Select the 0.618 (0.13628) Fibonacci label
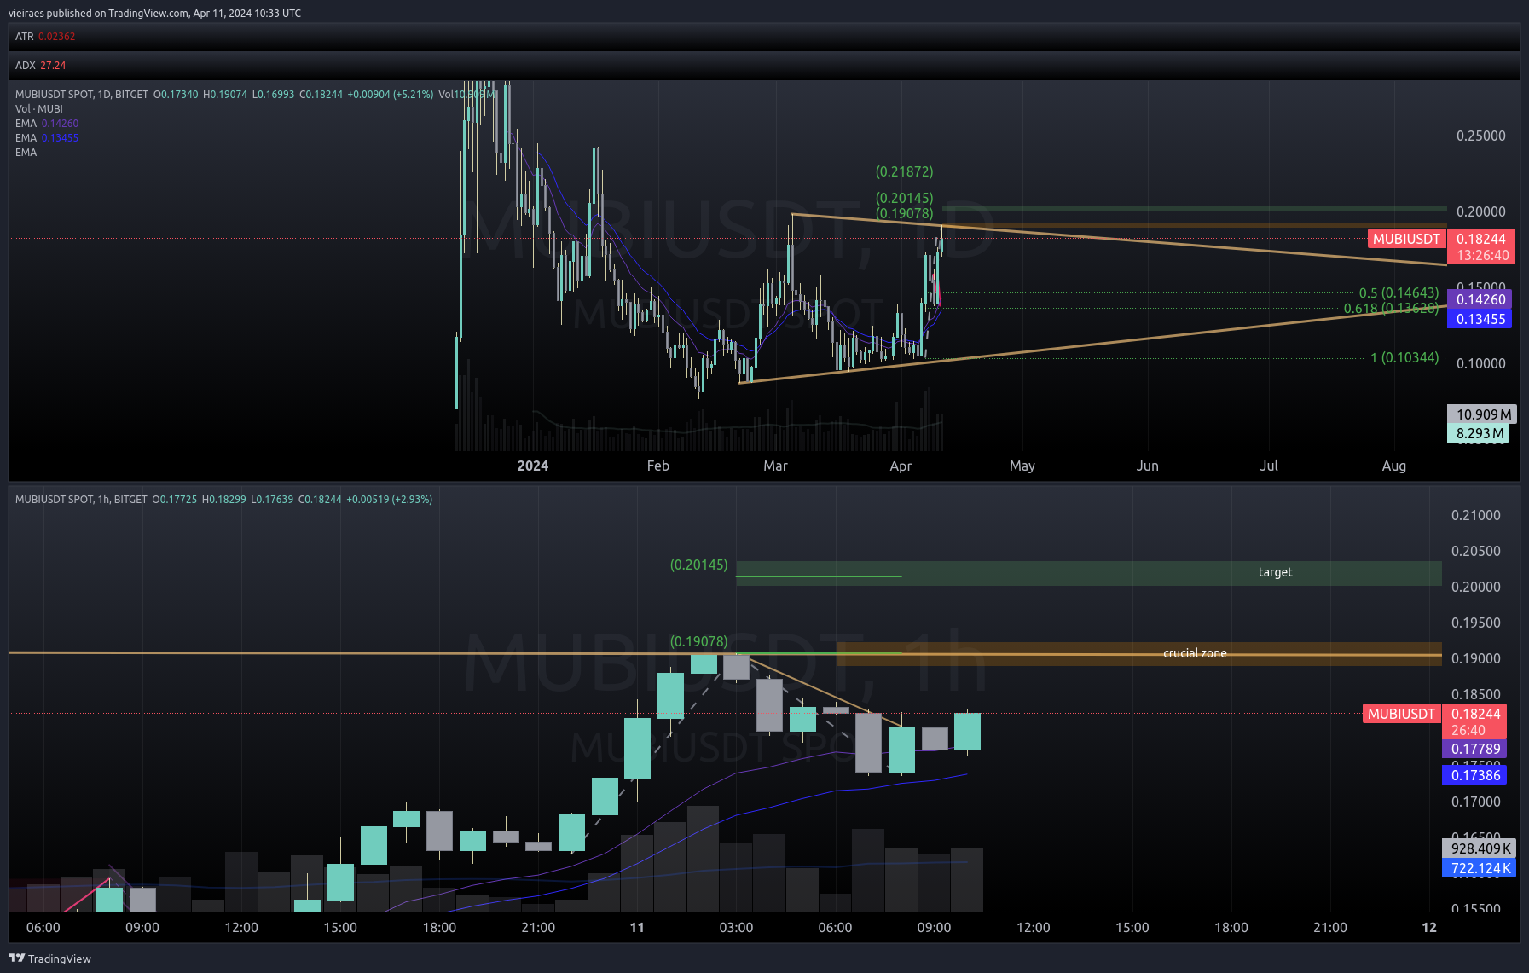Viewport: 1529px width, 973px height. point(1391,309)
